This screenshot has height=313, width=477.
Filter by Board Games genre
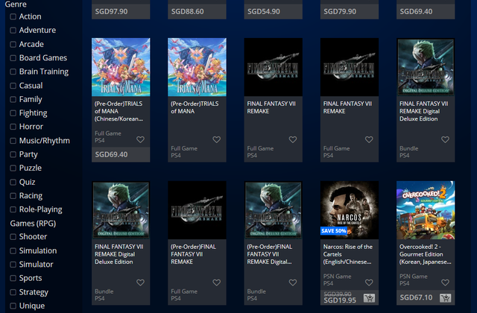[13, 58]
